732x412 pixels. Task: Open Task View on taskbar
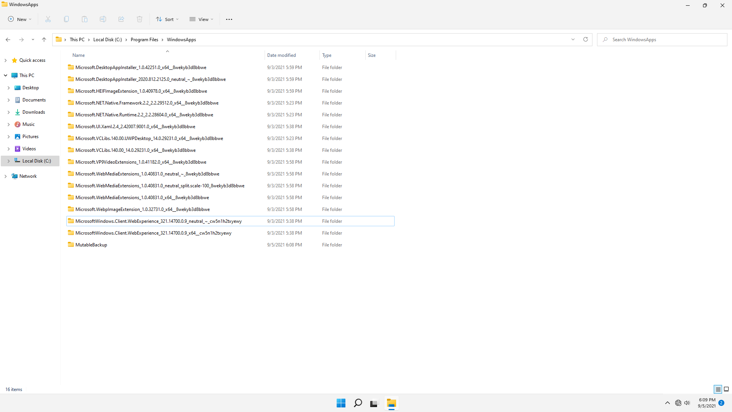tap(374, 403)
